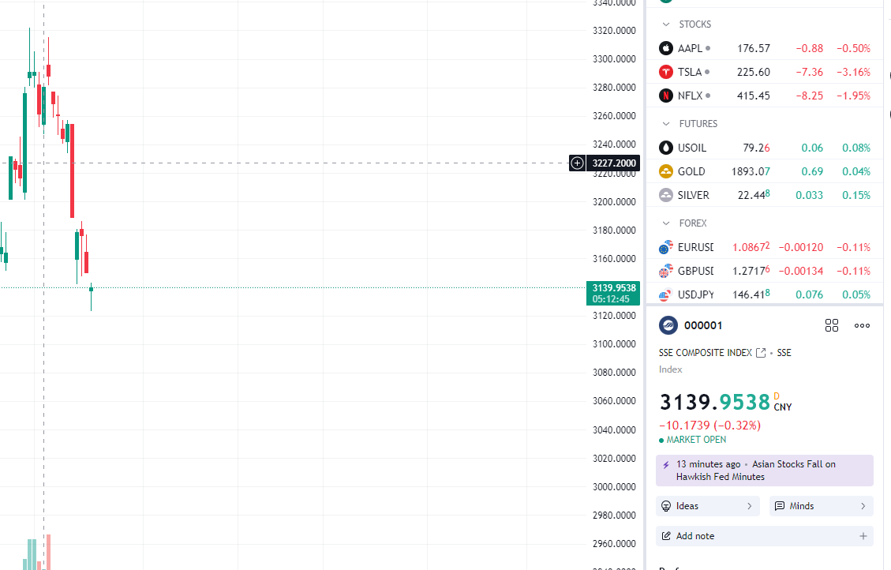This screenshot has width=891, height=570.
Task: Click the GOLD symbol icon
Action: 666,171
